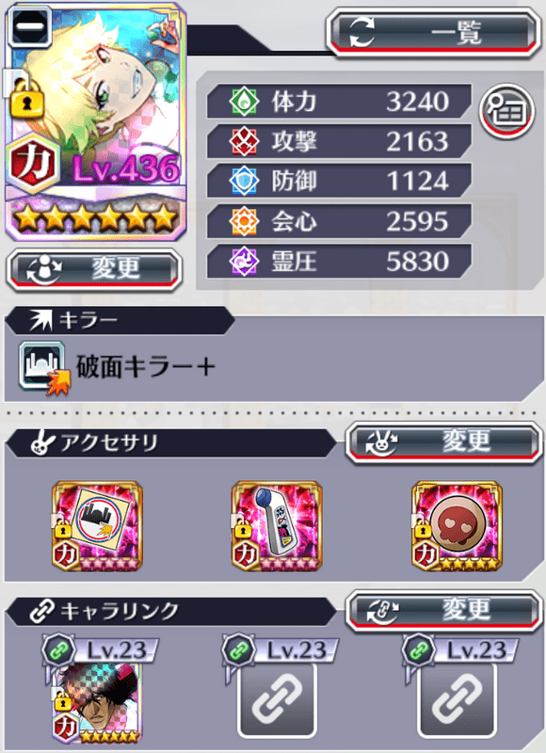Viewport: 546px width, 753px height.
Task: Click the green link badge of middle slot
Action: (239, 650)
